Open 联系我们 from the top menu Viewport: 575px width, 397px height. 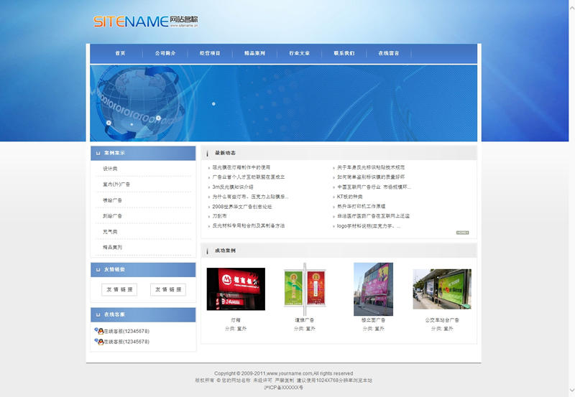344,53
